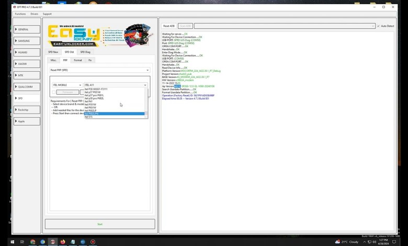Viewport: 408px width, 246px height.
Task: Click the red screen recorder taskbar icon
Action: click(93, 242)
